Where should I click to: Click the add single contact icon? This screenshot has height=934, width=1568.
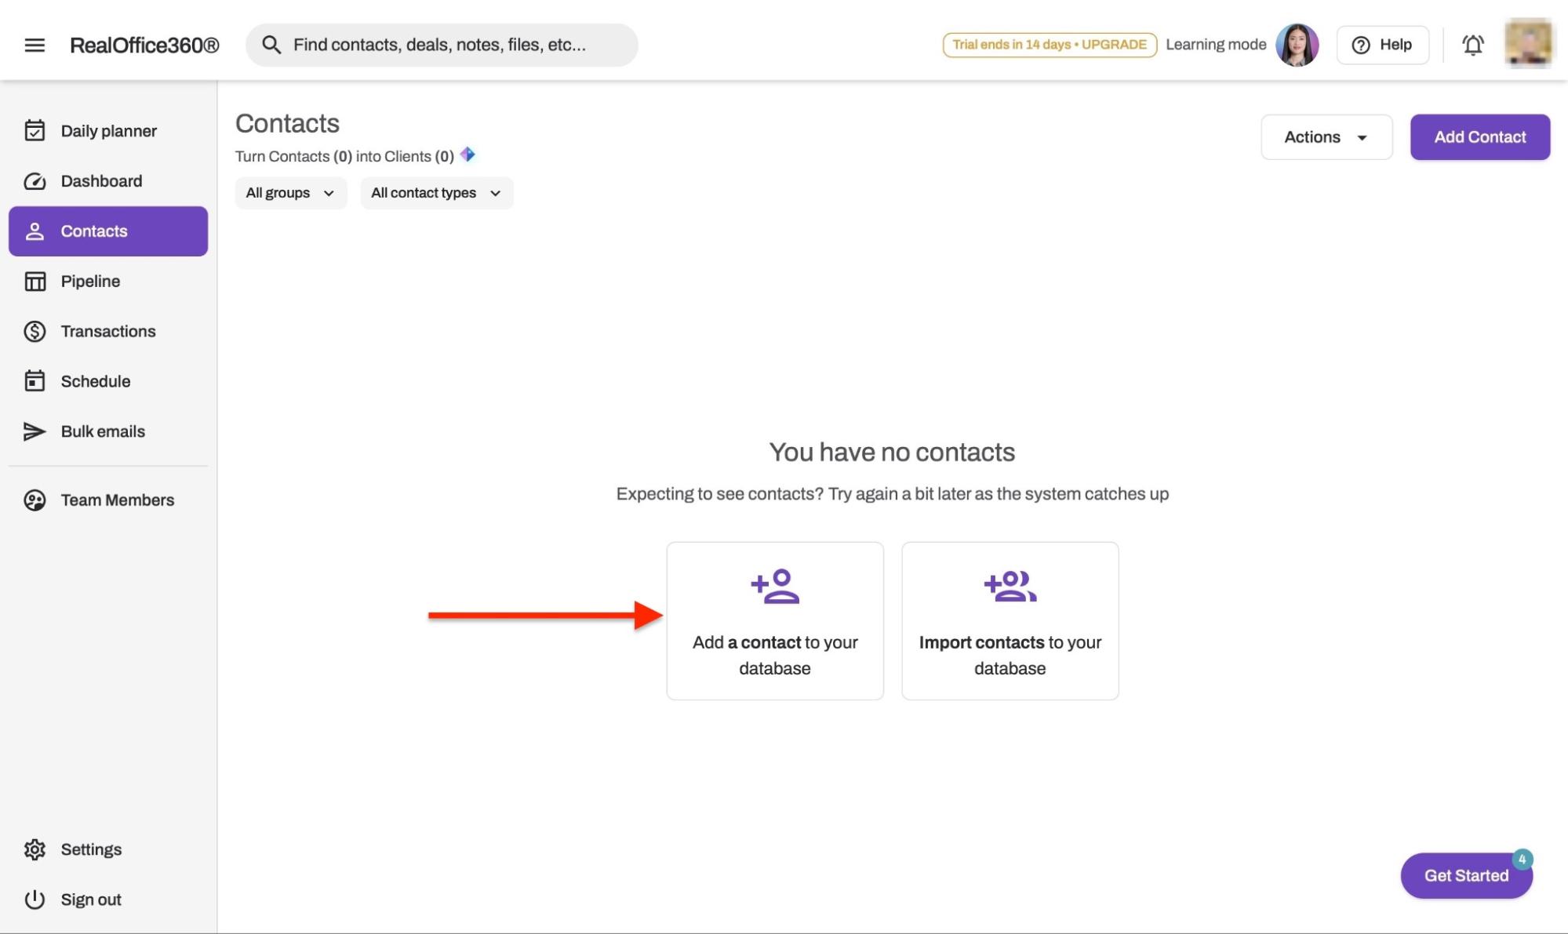[x=775, y=587]
